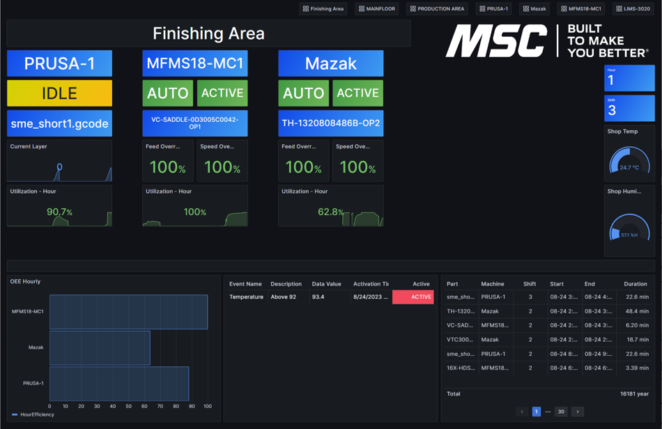Click the VC-SADDLE-0D3005C0042-OP1 program panel
Viewport: 662px width, 429px height.
[x=195, y=123]
